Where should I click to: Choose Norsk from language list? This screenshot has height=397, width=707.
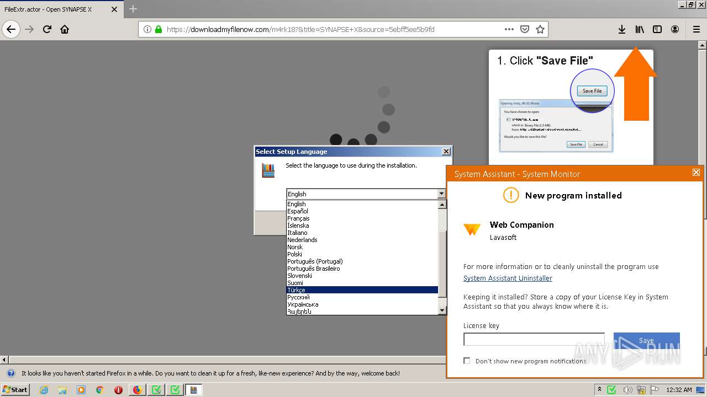[362, 247]
